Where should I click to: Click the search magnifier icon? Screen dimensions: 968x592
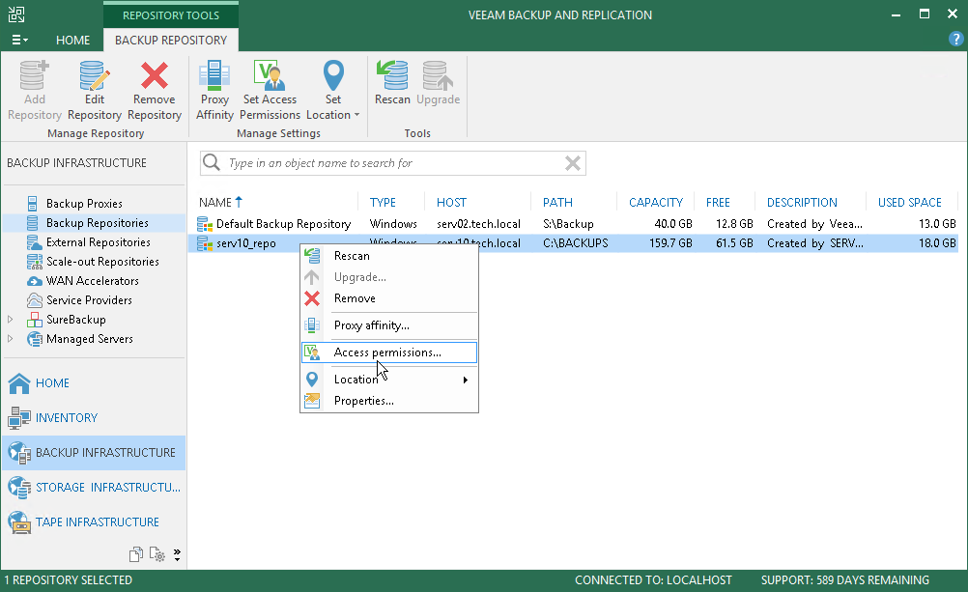pyautogui.click(x=212, y=162)
